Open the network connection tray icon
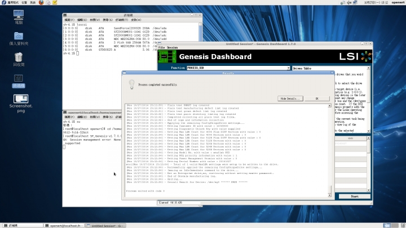Screen dimensions: 406x228 pyautogui.click(x=355, y=2)
